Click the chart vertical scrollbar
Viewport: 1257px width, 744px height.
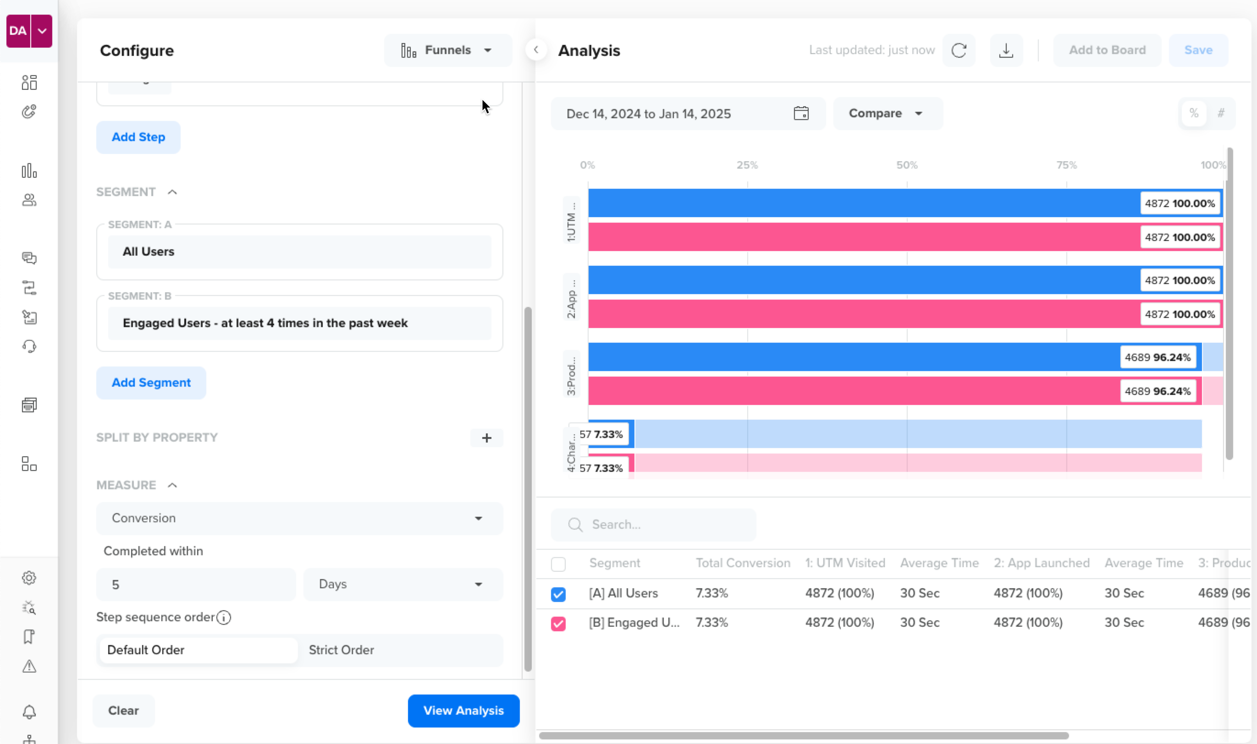tap(1229, 303)
